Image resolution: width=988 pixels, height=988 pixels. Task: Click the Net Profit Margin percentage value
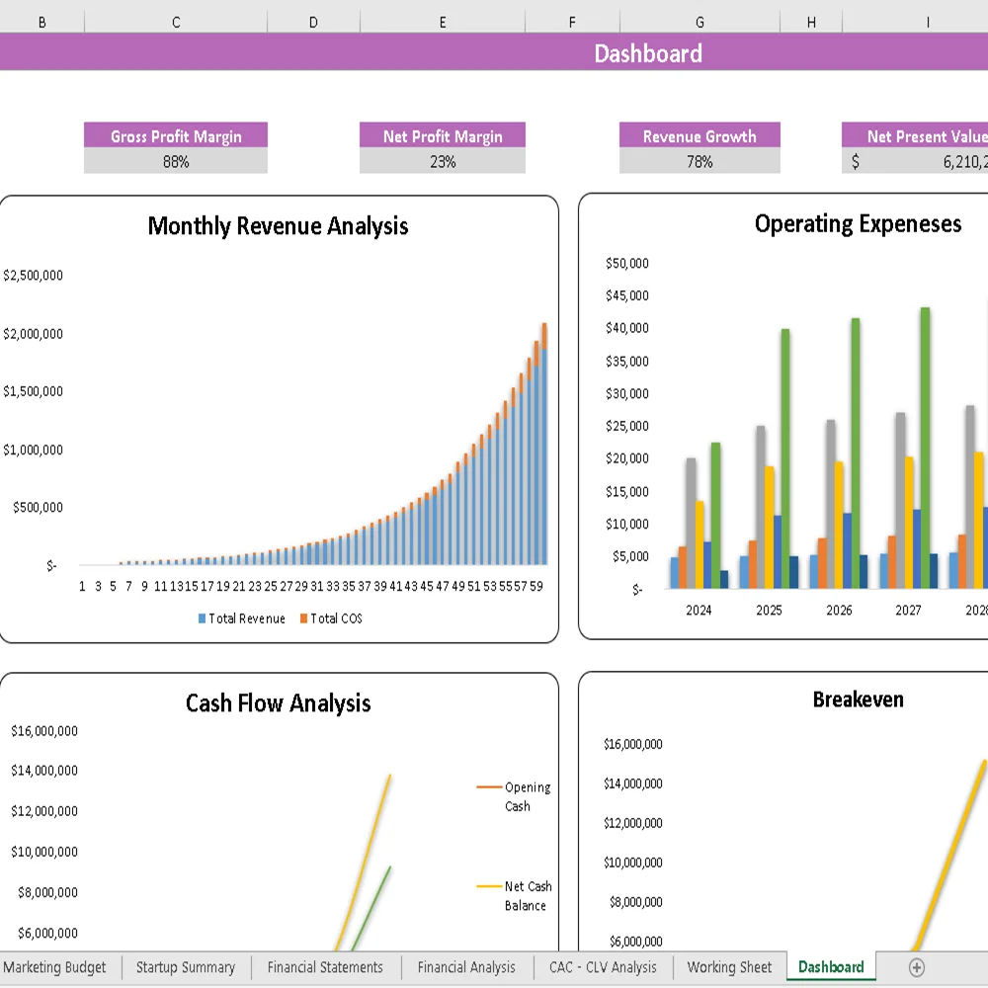[x=442, y=161]
